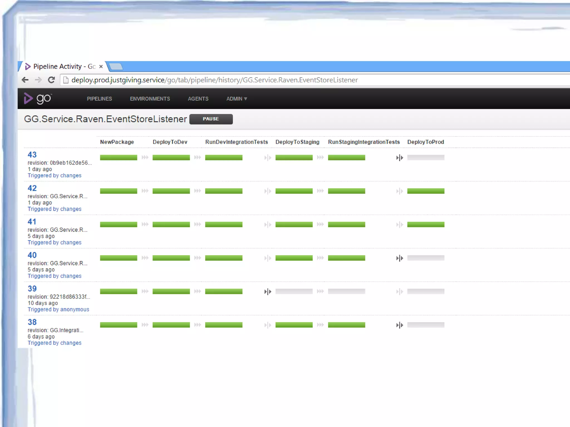The width and height of the screenshot is (570, 427).
Task: Close the Pipeline Activity browser tab
Action: [x=101, y=66]
